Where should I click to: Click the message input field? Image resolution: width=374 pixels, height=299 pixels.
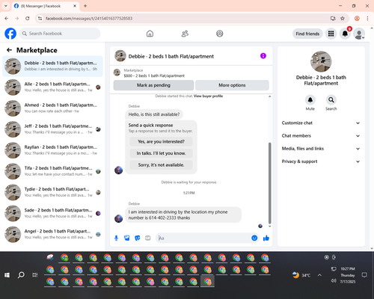coord(203,238)
